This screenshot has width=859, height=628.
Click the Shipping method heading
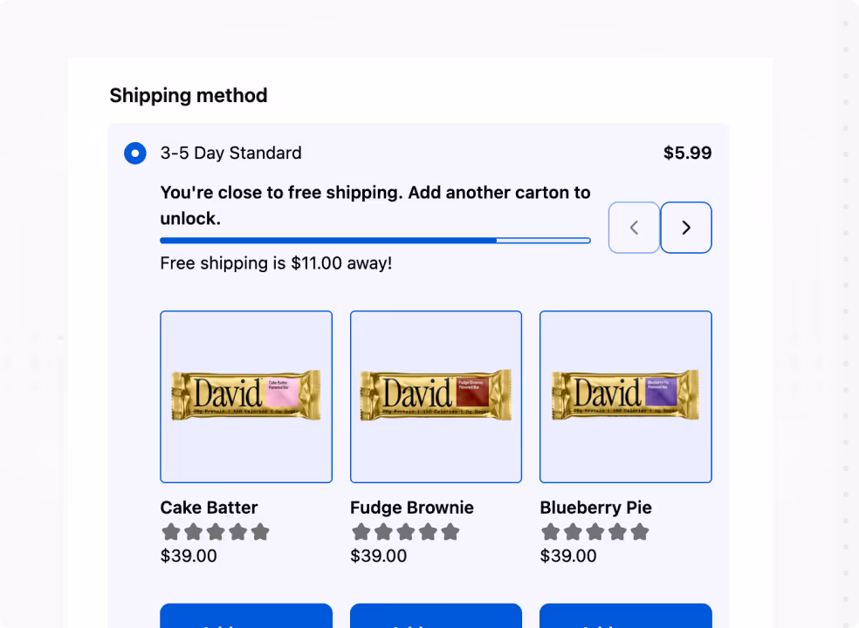pos(188,95)
